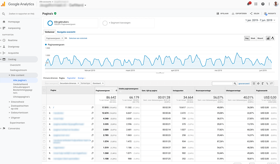280x164 pixels.
Task: Open the notifications bell icon
Action: [x=248, y=4]
